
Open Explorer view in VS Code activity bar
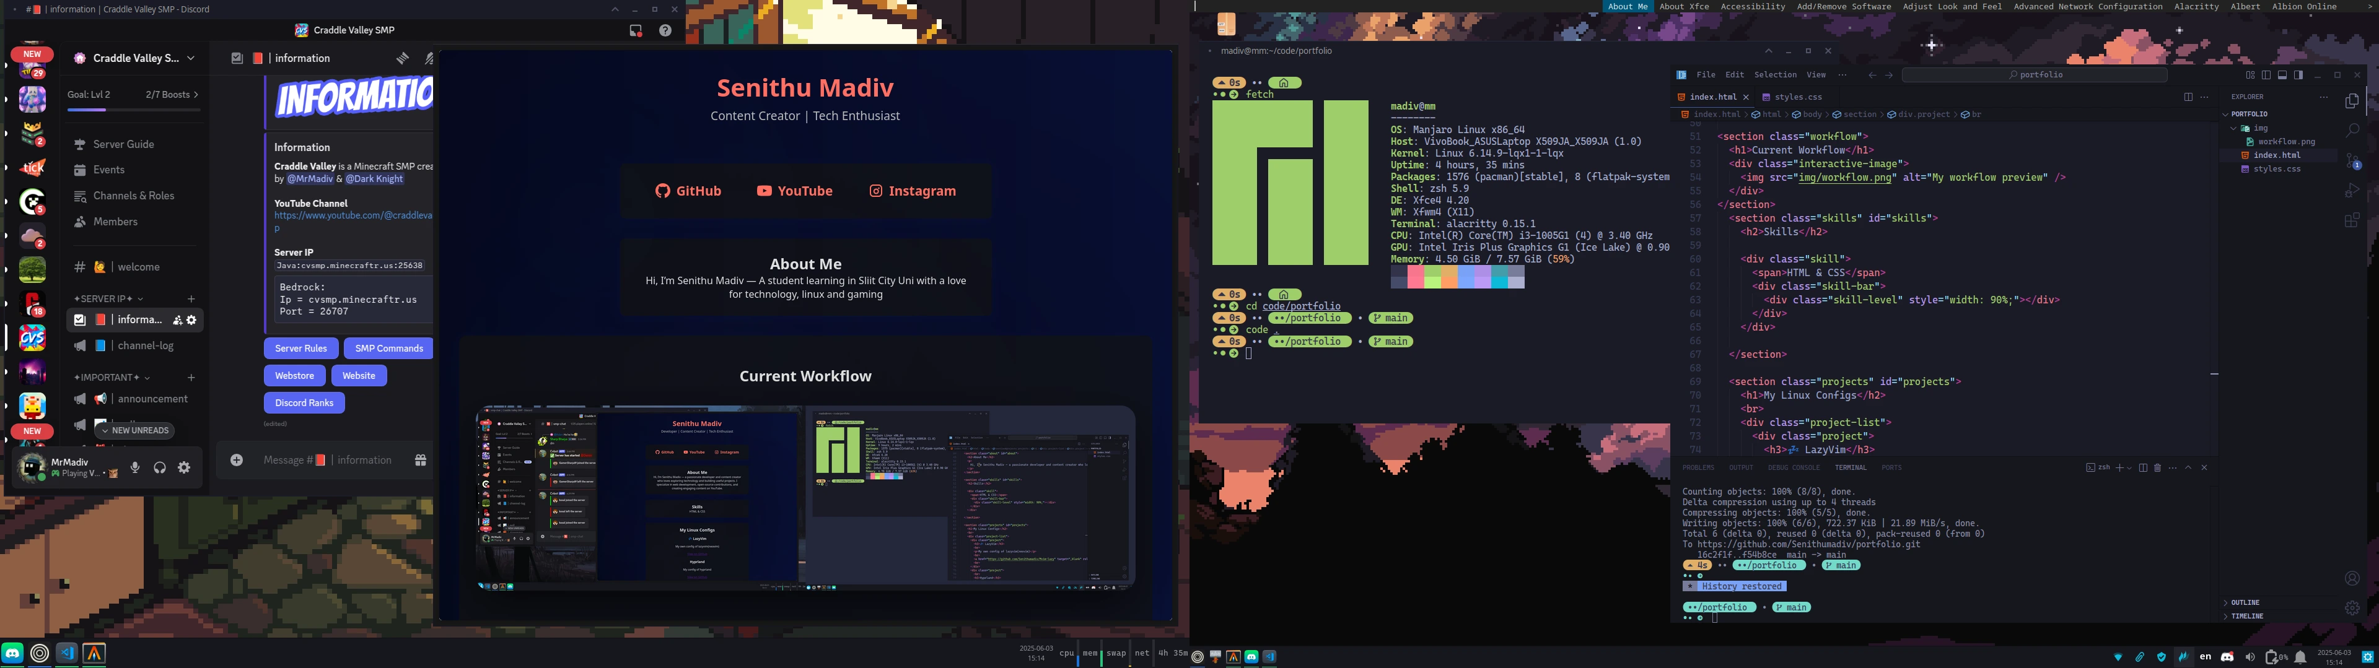[2352, 100]
